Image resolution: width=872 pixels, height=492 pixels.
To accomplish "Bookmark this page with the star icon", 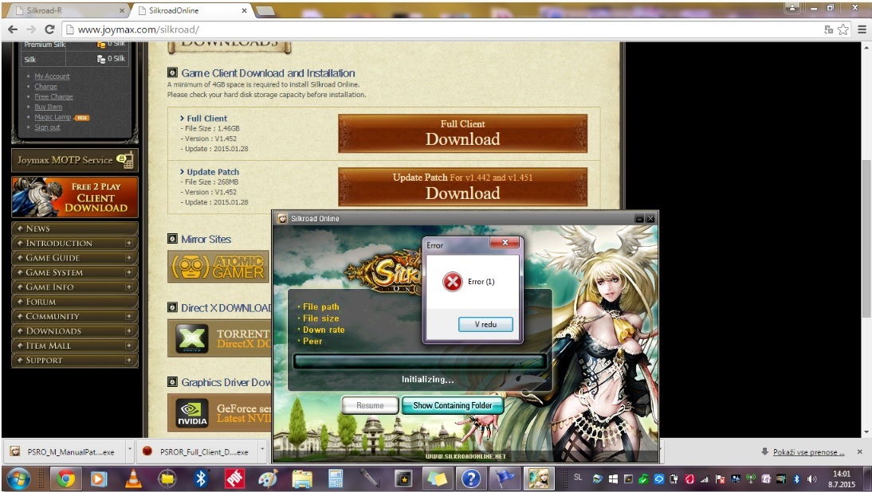I will point(843,29).
